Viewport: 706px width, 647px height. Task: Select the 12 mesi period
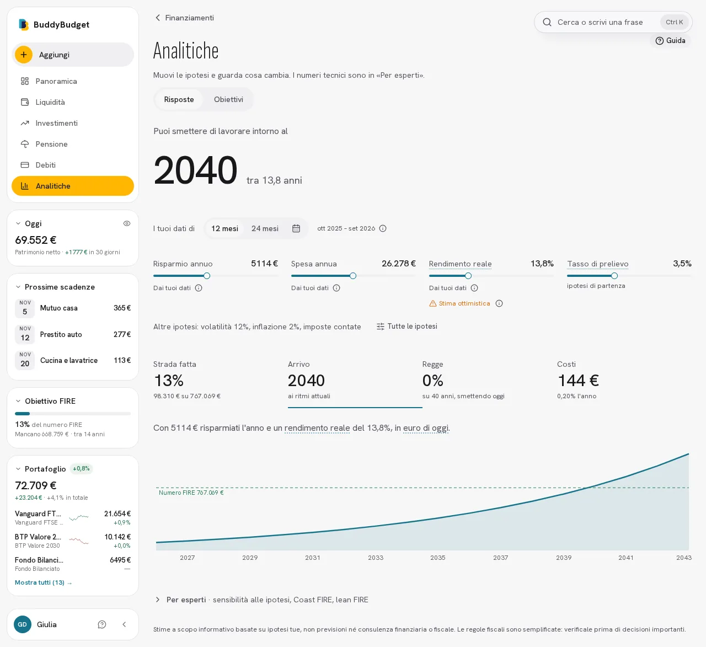224,228
